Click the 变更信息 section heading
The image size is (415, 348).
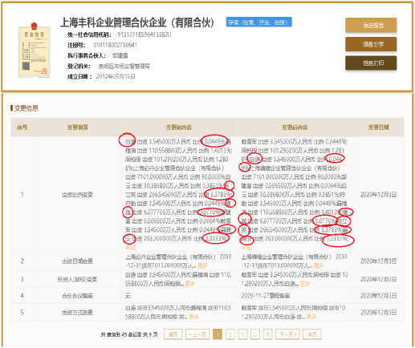pyautogui.click(x=26, y=108)
